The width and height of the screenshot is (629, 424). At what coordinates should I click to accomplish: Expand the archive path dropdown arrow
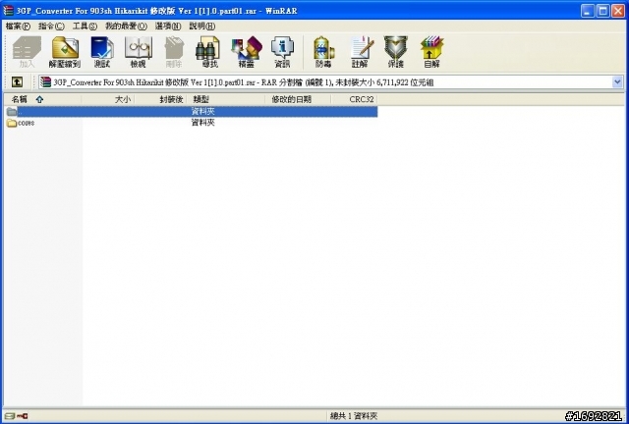[x=617, y=82]
